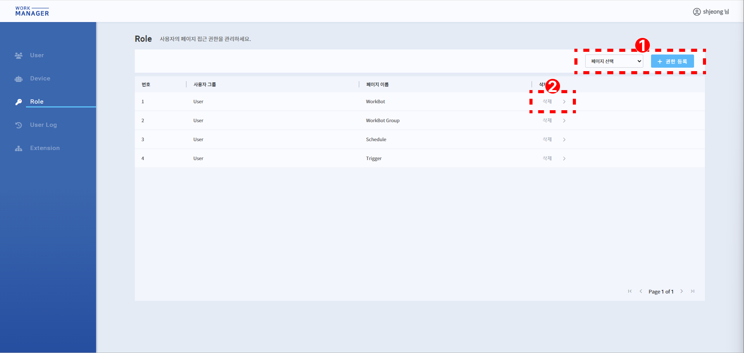Expand the WorkBot row chevron
The height and width of the screenshot is (353, 744).
564,102
